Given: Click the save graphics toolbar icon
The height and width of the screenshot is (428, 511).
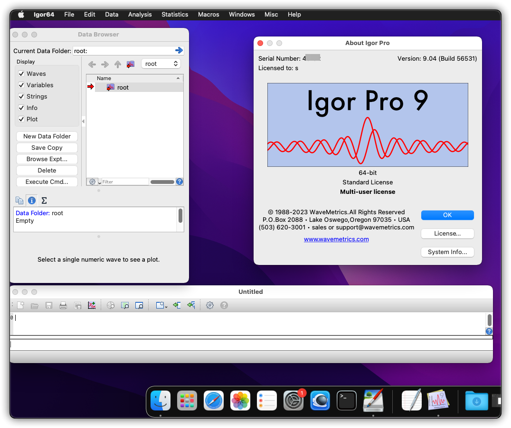Looking at the screenshot, I should (77, 305).
